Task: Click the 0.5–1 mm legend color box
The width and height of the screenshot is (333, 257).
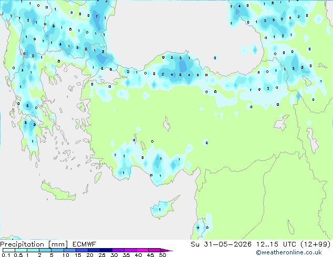Action: 21,250
